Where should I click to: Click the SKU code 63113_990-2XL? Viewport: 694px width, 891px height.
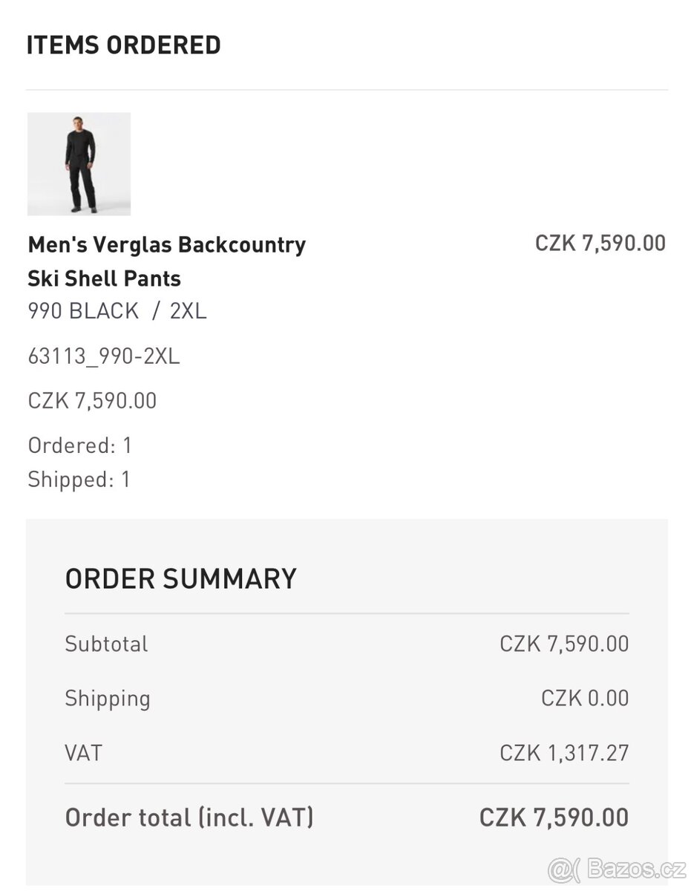104,356
